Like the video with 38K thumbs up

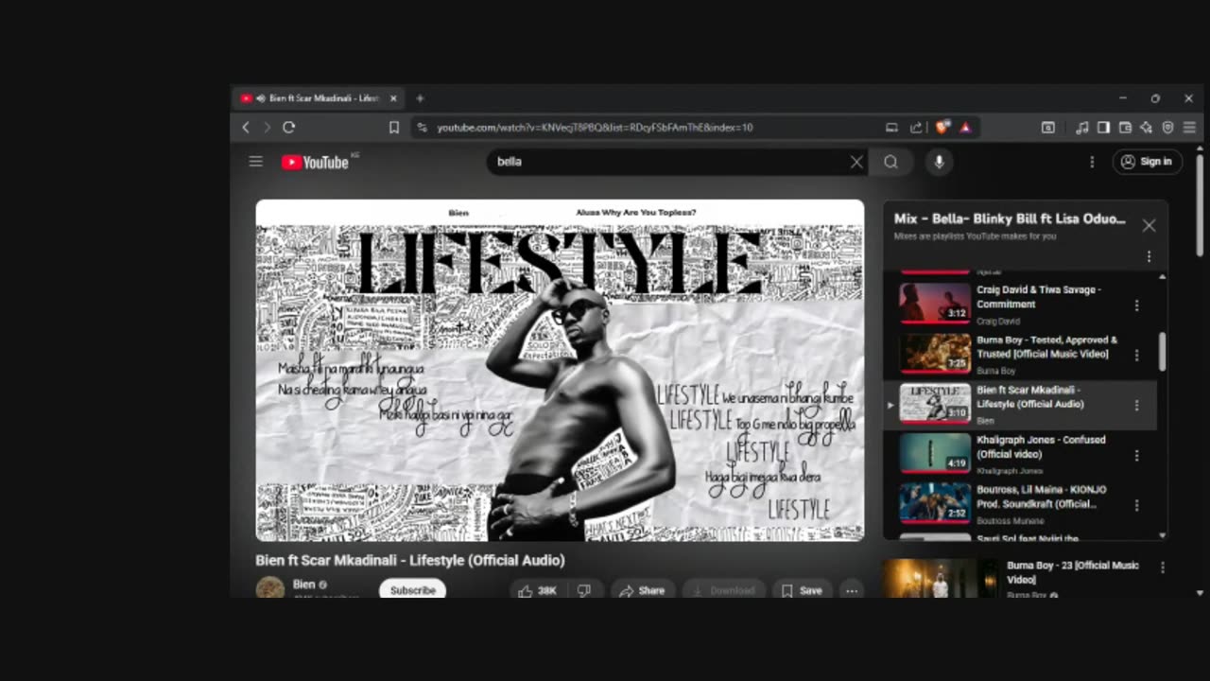[x=536, y=590]
